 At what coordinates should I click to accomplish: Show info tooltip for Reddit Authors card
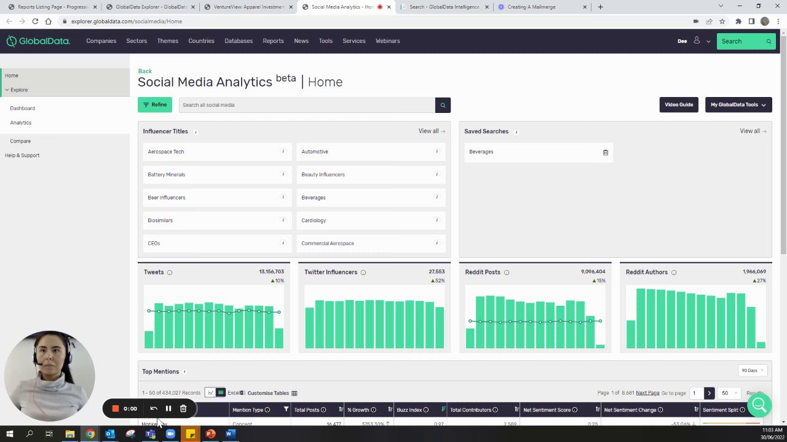coord(674,273)
